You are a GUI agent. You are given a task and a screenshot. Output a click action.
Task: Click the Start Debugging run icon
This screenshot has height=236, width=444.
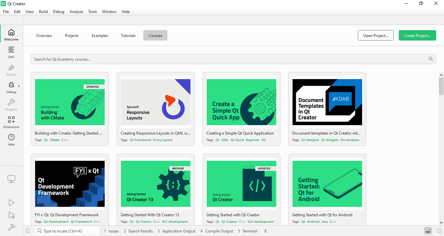[11, 215]
